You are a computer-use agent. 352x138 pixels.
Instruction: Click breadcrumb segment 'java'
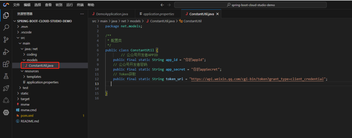(x=115, y=21)
